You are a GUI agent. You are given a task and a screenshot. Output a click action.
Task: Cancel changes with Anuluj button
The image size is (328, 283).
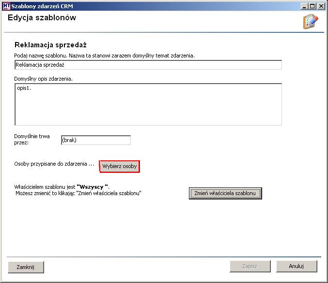coord(297,266)
